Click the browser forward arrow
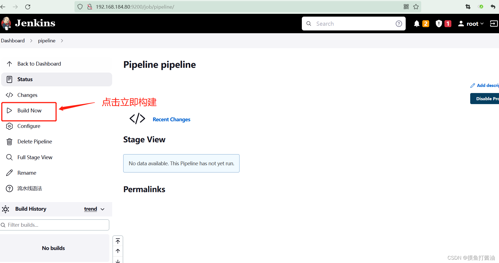 (15, 7)
